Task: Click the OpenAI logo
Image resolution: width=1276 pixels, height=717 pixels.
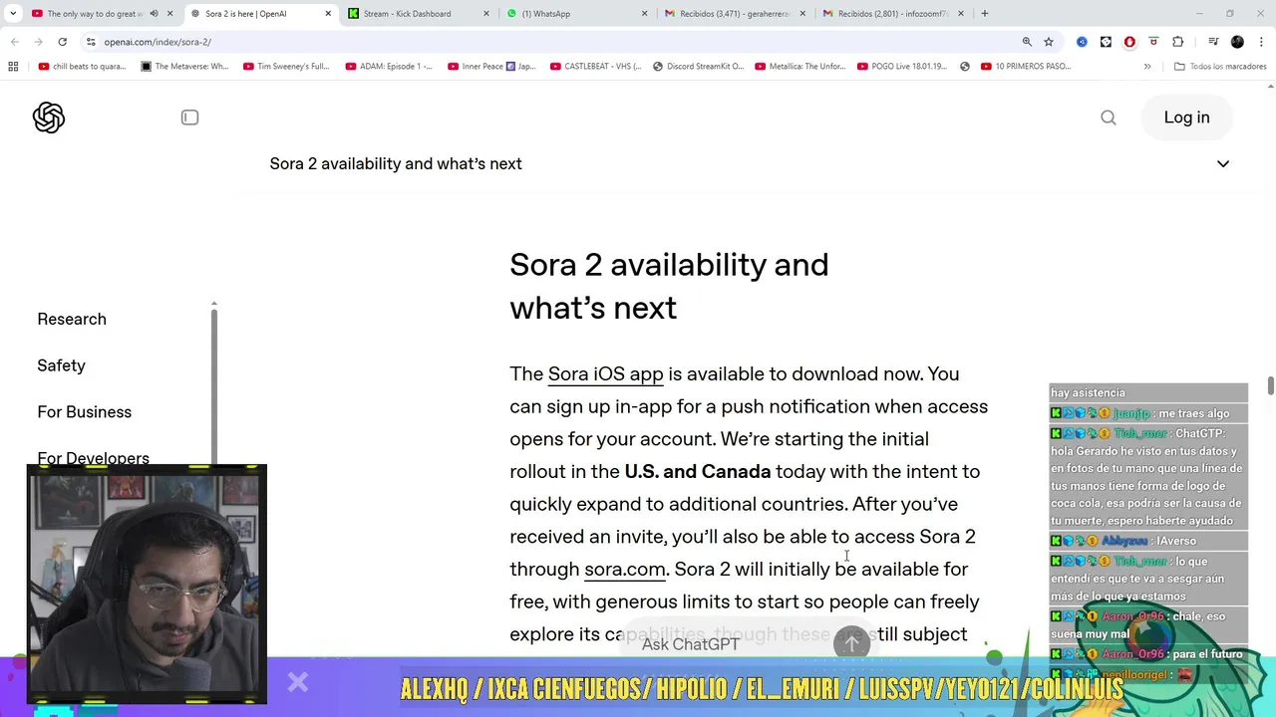Action: [49, 118]
